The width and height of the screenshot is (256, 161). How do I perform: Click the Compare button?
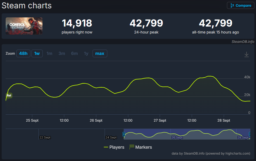coord(240,6)
